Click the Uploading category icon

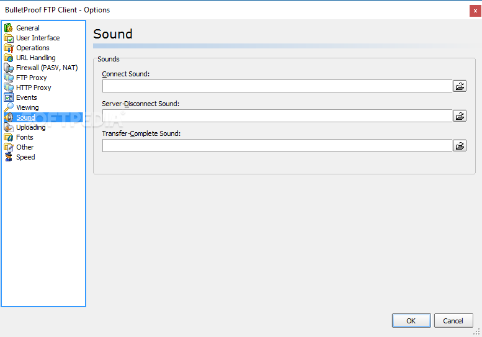(9, 127)
